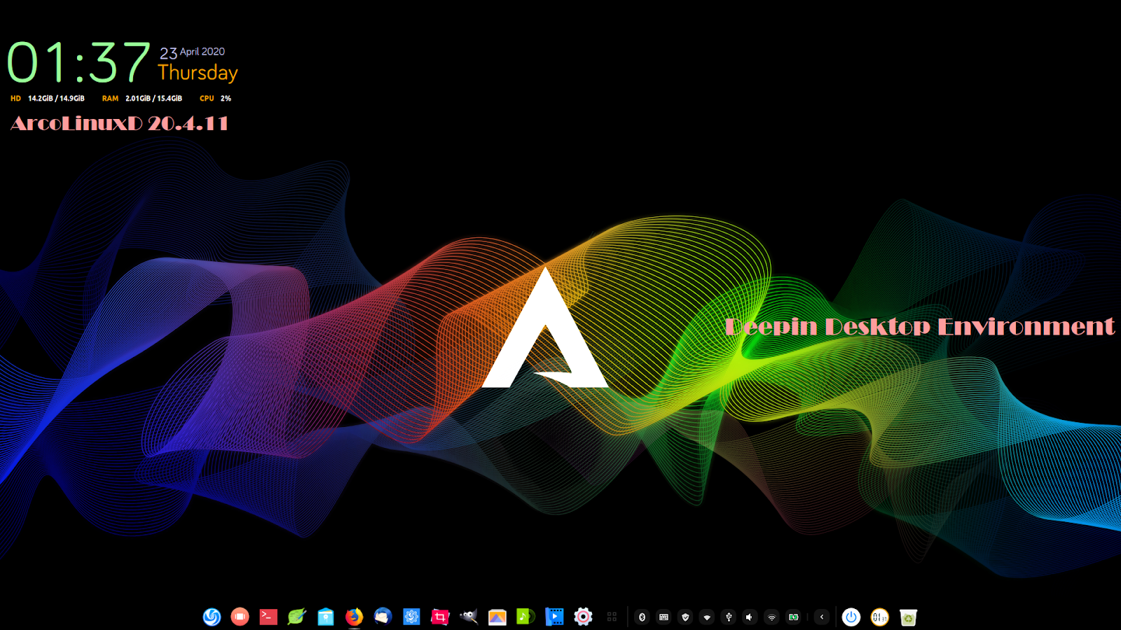Toggle Bluetooth from the dock tray
Viewport: 1121px width, 630px height.
click(642, 617)
